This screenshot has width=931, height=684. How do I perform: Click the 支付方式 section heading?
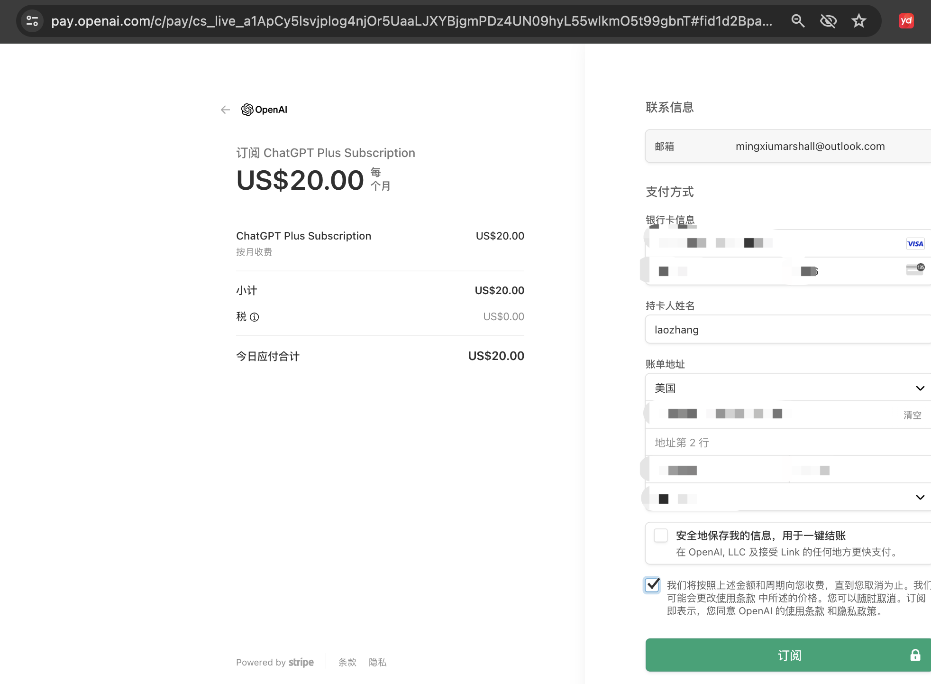click(669, 192)
